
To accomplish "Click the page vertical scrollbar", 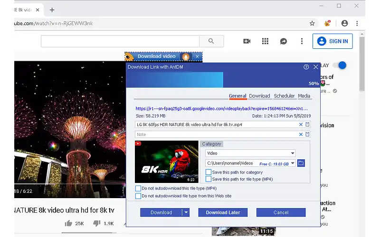I will pyautogui.click(x=362, y=64).
